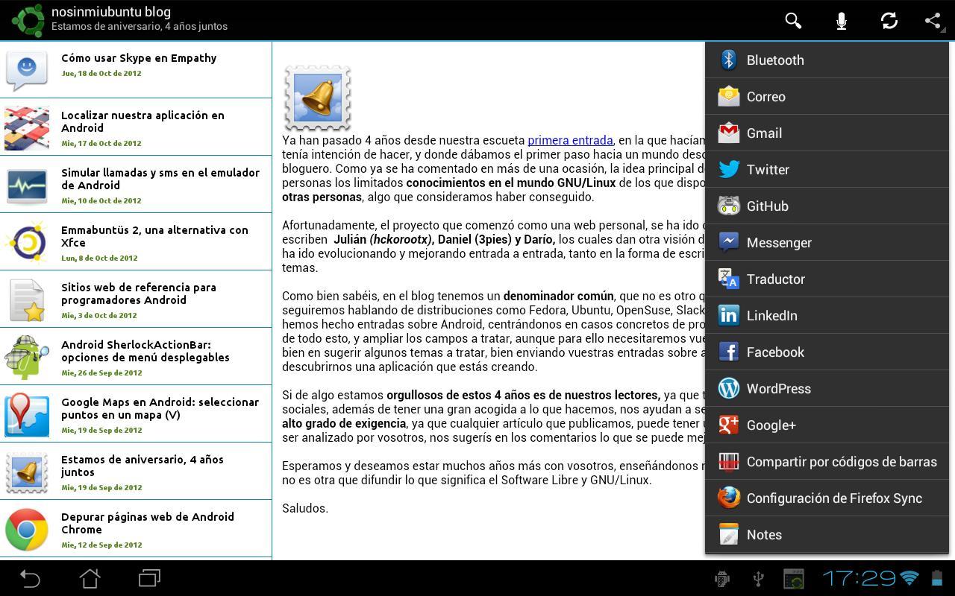Open 'Sitios web de referencia' article

(x=139, y=294)
